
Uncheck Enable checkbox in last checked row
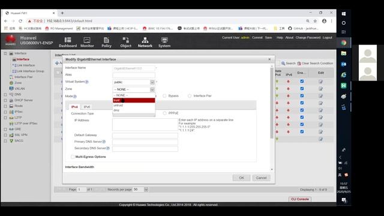tap(302, 132)
